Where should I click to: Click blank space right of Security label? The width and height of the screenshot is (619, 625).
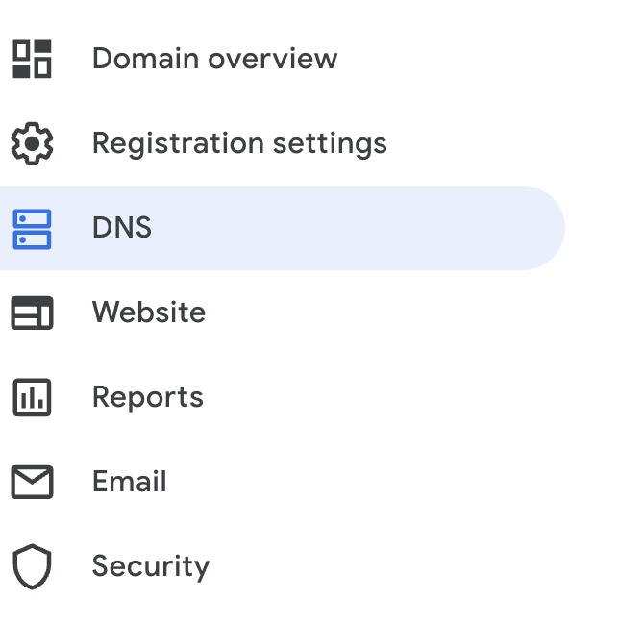[384, 566]
